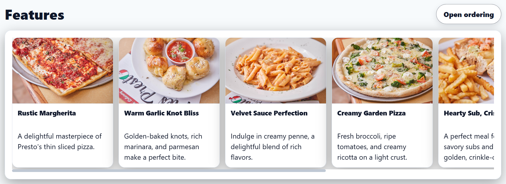The image size is (506, 184).
Task: Select the sub and crinkle fries photo
Action: [x=466, y=70]
